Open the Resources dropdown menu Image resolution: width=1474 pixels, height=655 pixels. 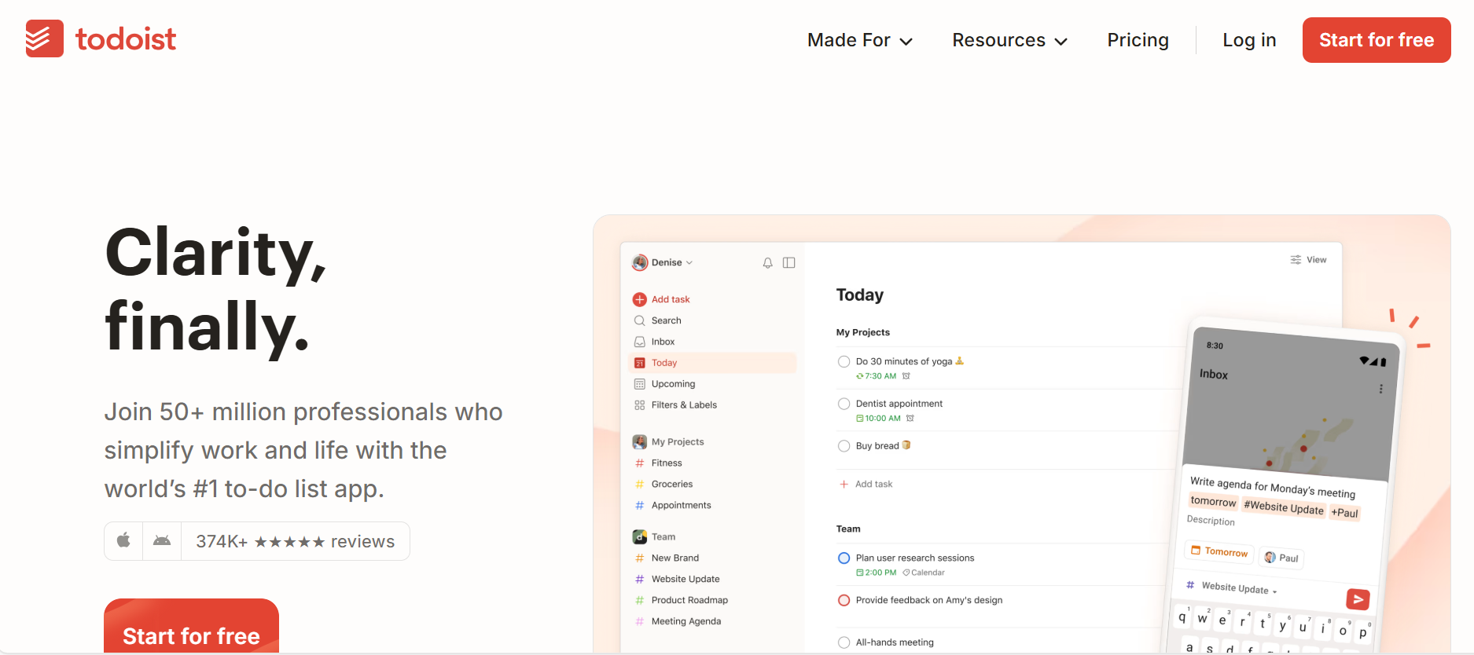pos(1009,40)
